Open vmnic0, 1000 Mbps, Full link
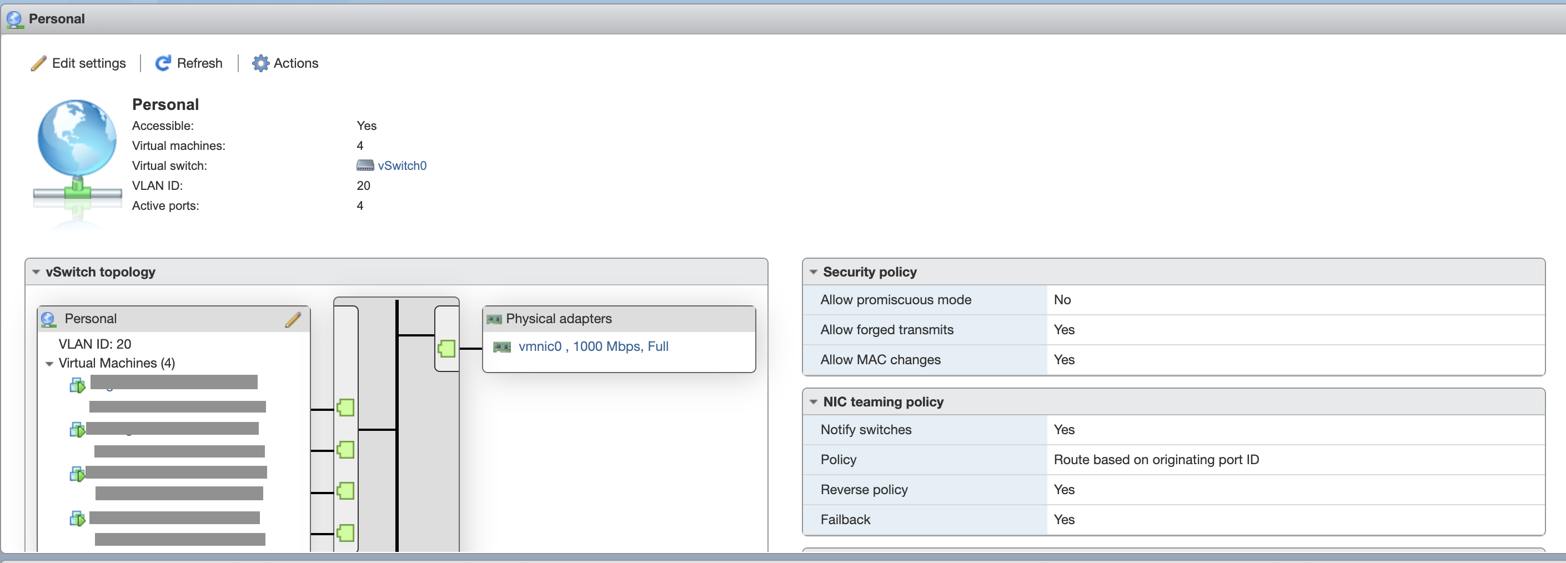The height and width of the screenshot is (563, 1566). [x=593, y=346]
